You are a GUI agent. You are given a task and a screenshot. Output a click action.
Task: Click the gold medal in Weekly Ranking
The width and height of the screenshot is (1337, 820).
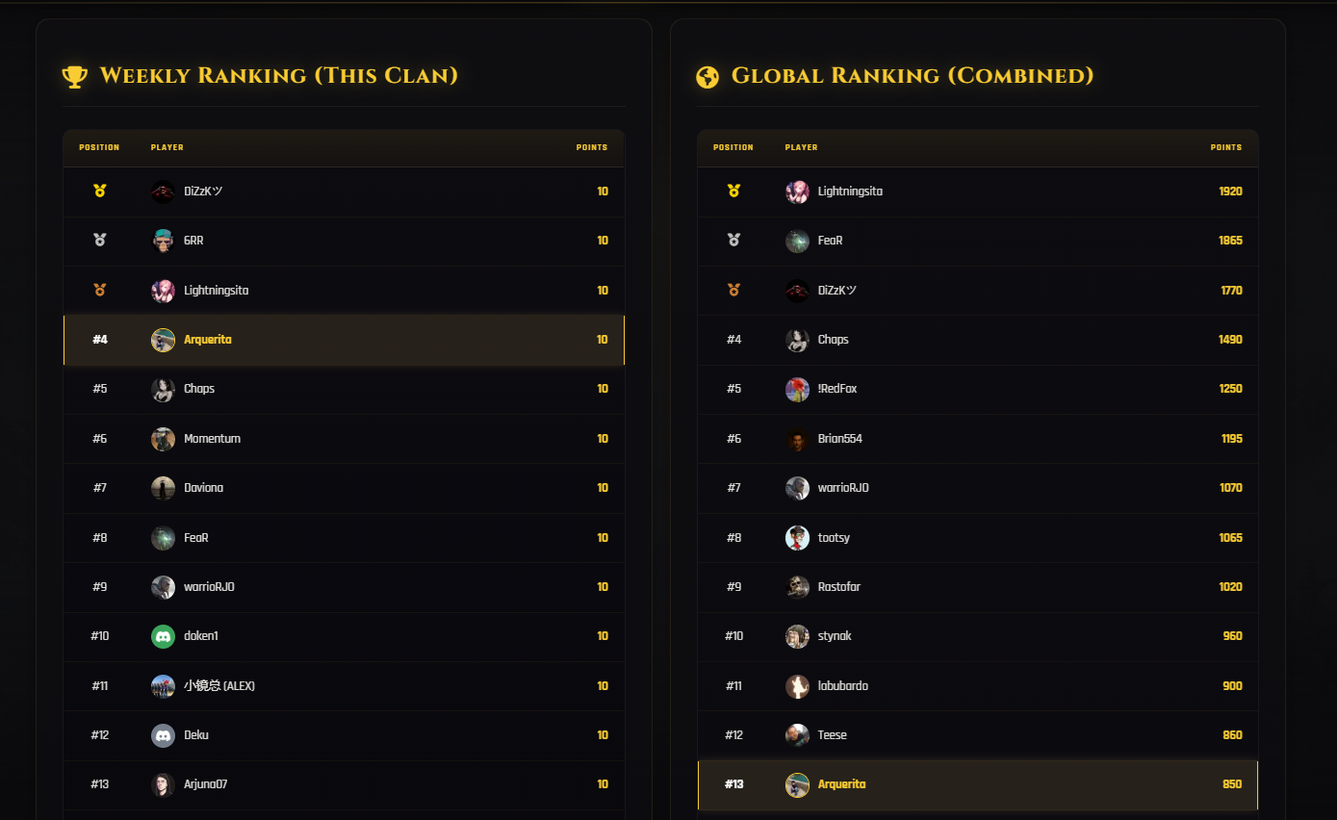pyautogui.click(x=100, y=192)
